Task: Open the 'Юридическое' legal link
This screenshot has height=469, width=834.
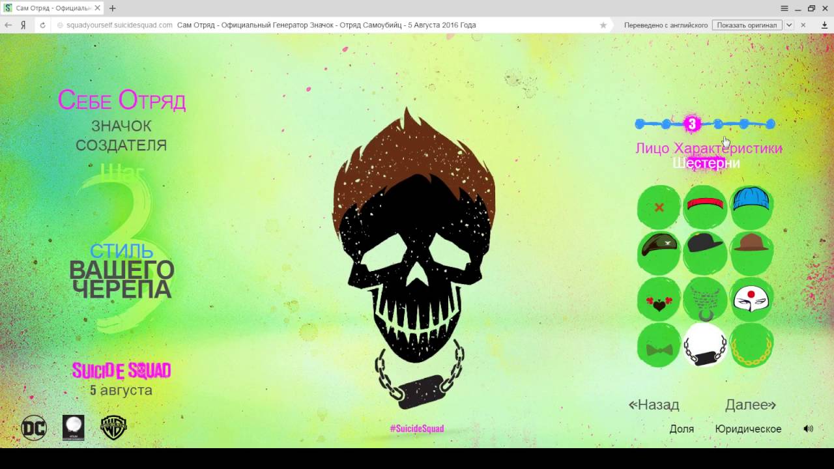Action: (x=748, y=429)
